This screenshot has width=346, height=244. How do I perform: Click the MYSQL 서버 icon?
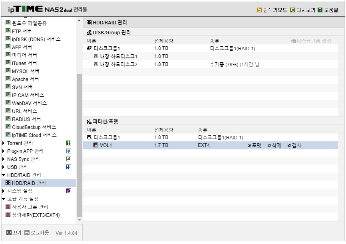click(x=8, y=71)
